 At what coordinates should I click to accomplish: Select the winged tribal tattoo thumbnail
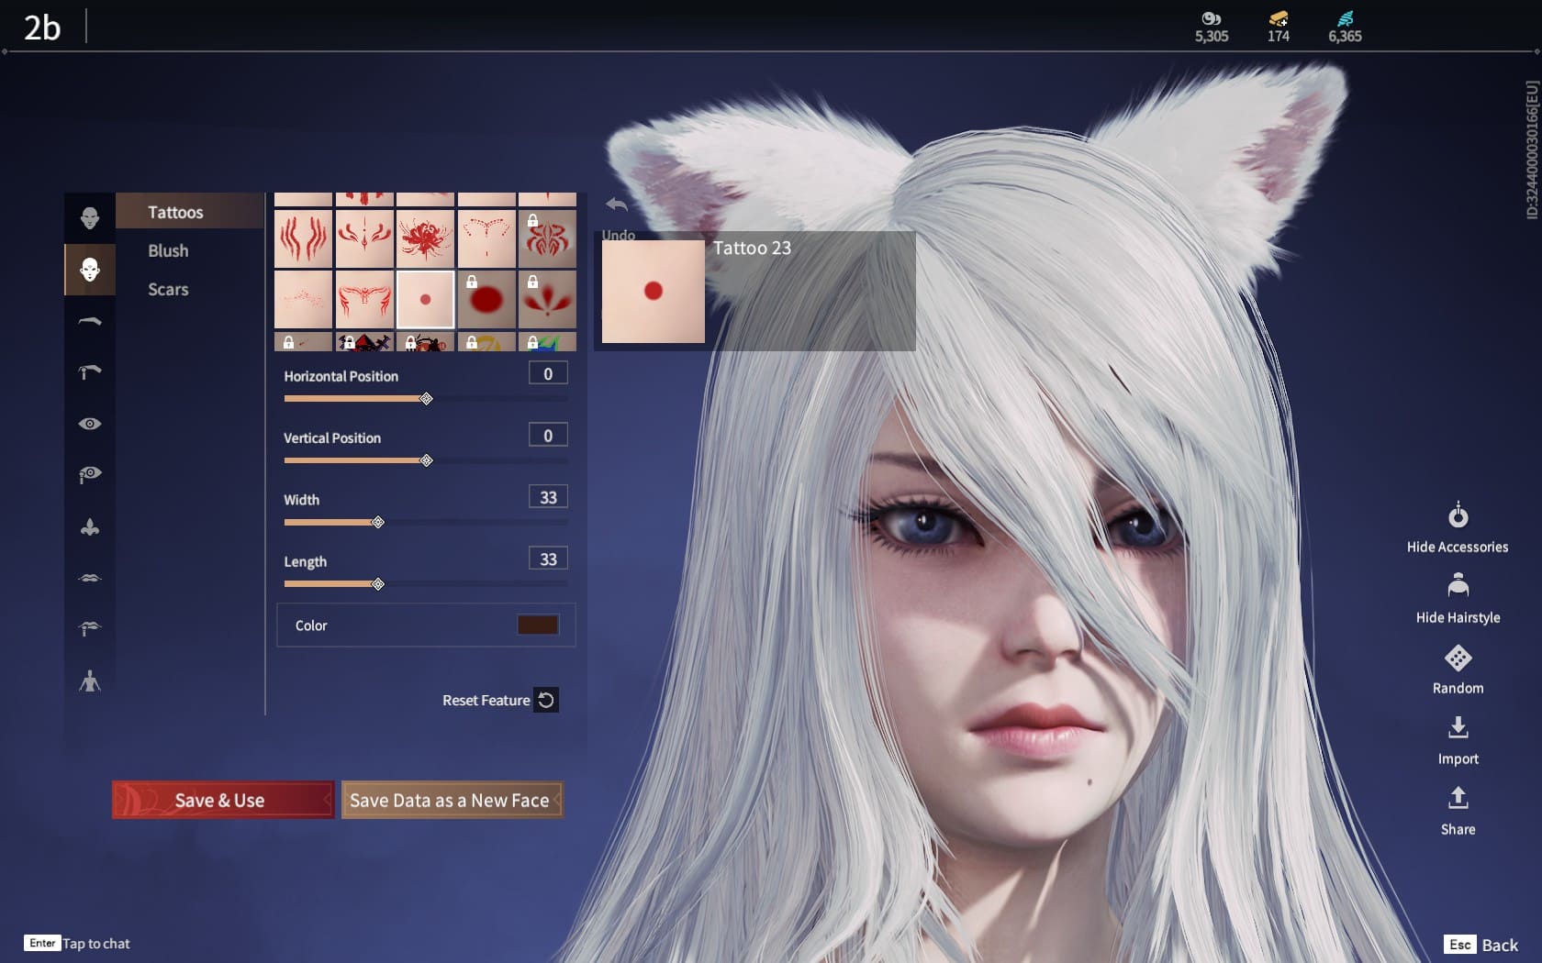pyautogui.click(x=364, y=299)
